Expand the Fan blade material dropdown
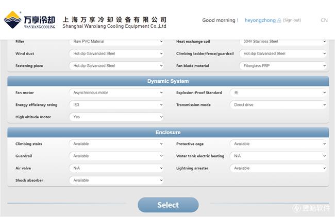Viewport: 335px width, 217px height. coord(283,66)
